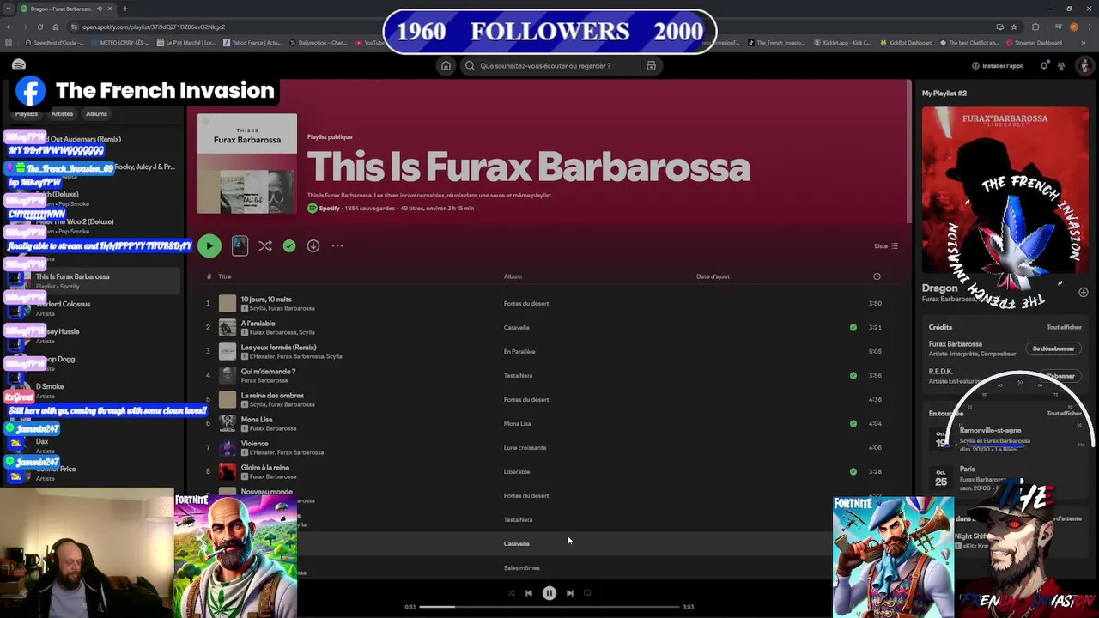Reload the page with the browser refresh icon
Image resolution: width=1099 pixels, height=618 pixels.
pos(40,27)
